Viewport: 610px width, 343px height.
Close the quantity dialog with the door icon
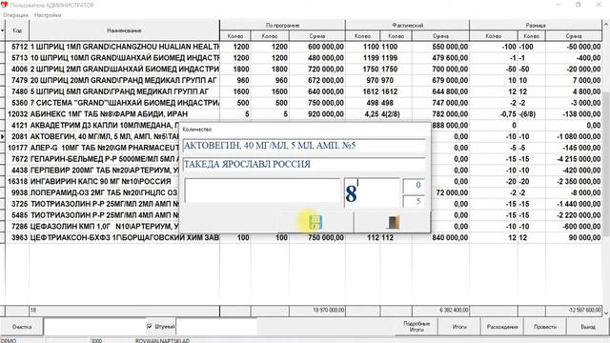tap(394, 222)
